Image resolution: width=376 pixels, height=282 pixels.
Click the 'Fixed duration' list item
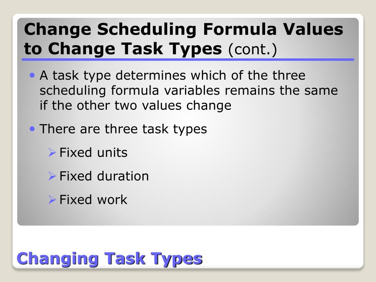[104, 176]
